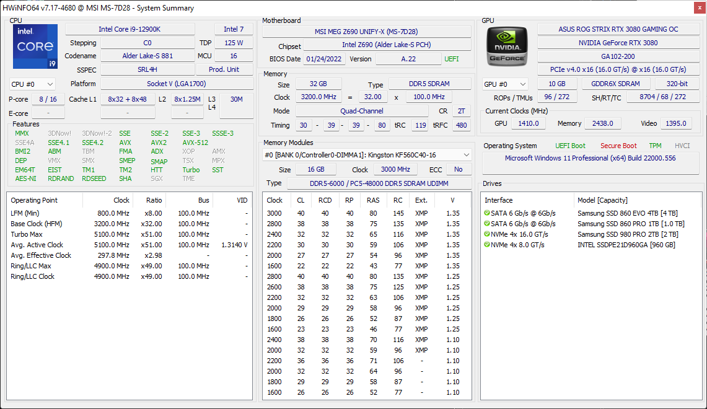This screenshot has width=707, height=409.
Task: Select the Turbo Max operating point row
Action: coord(130,234)
